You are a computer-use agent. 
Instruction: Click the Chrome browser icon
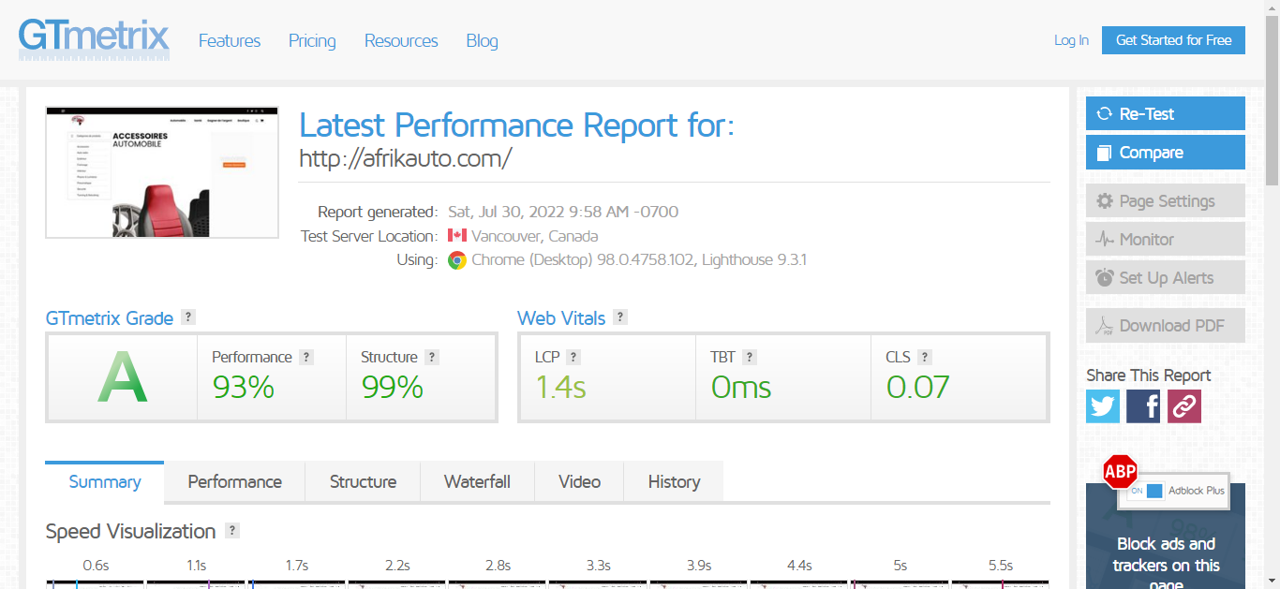point(457,260)
